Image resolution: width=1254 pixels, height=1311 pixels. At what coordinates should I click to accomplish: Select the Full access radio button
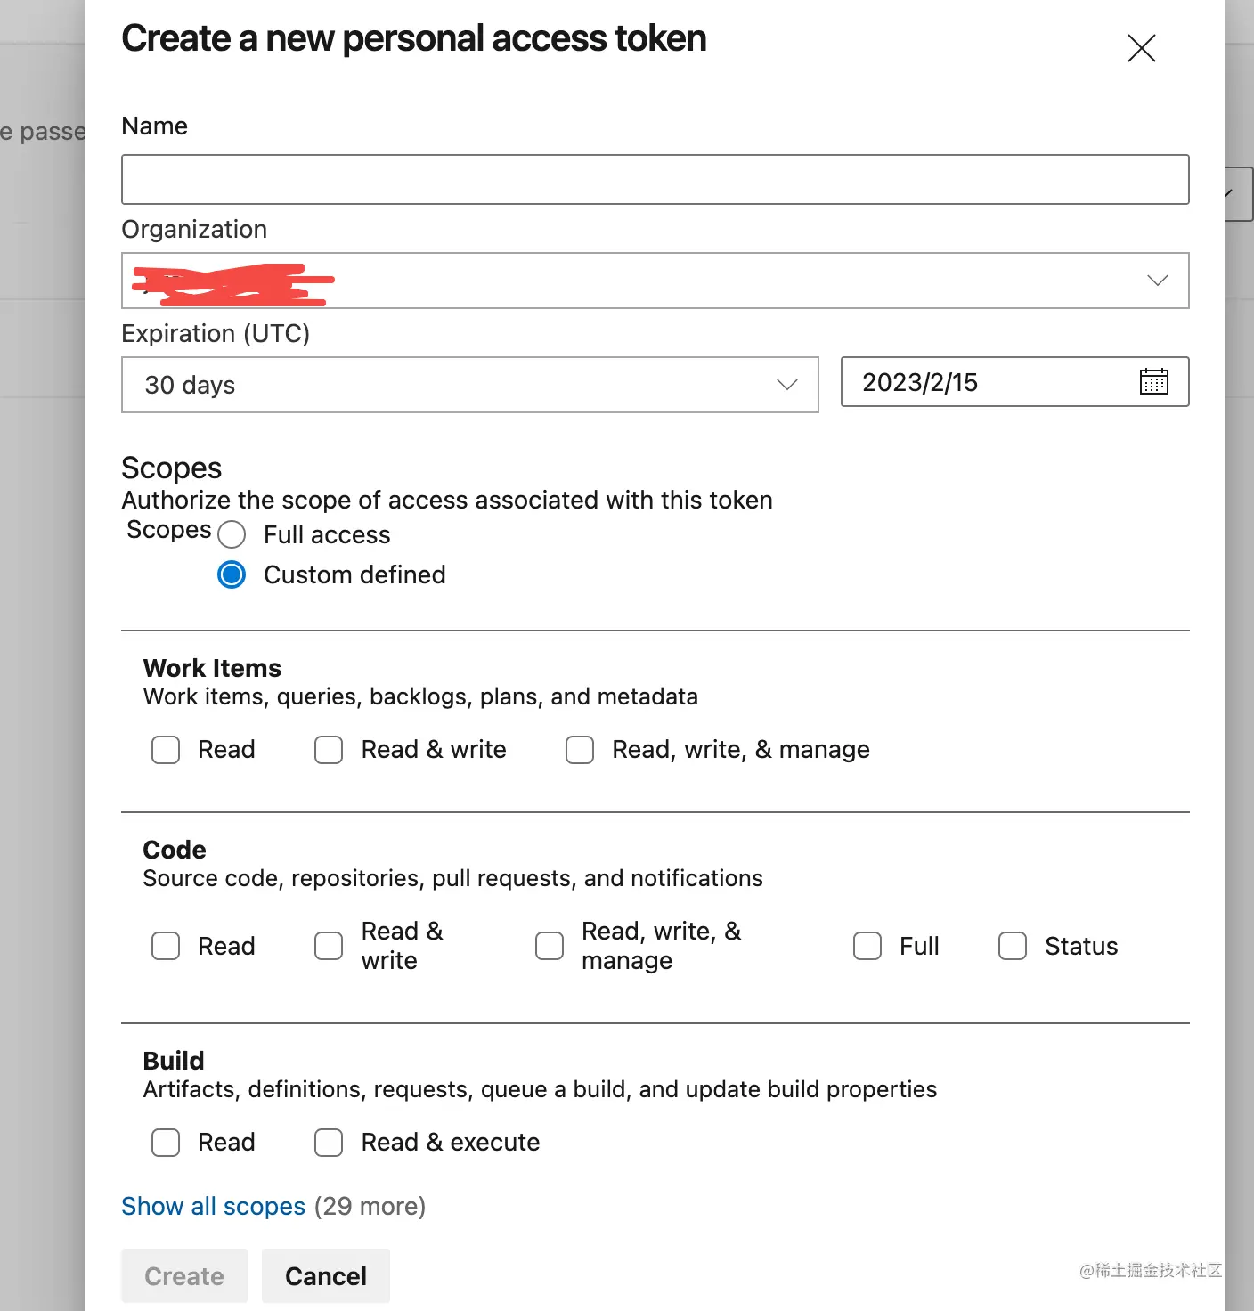[232, 534]
